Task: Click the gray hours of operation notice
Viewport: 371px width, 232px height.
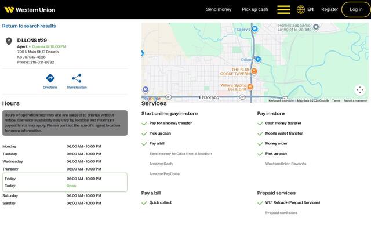Action: pos(65,123)
